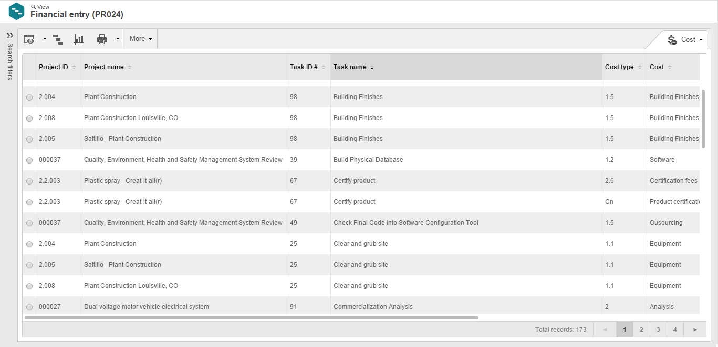Select radio for Check Final Code row

click(x=29, y=223)
